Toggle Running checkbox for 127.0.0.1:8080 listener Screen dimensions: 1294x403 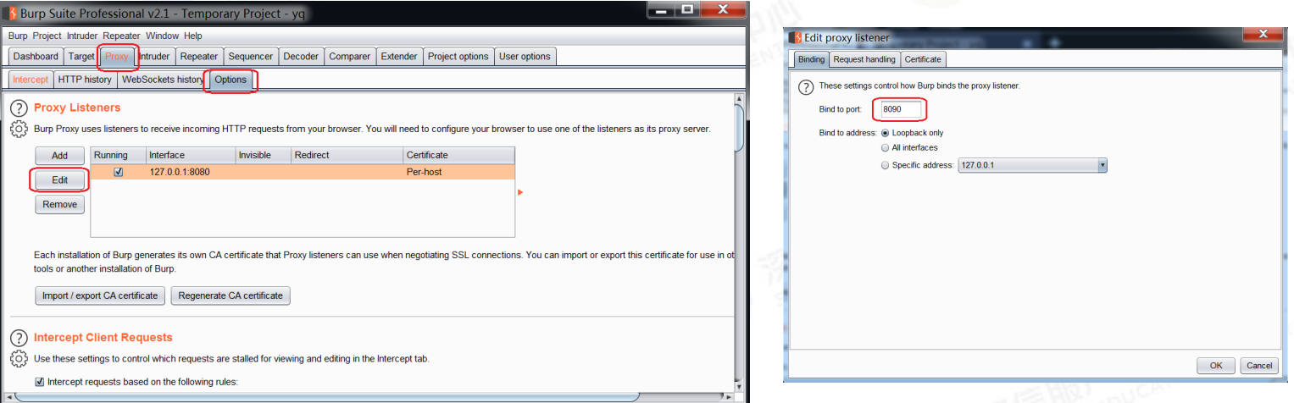(119, 172)
